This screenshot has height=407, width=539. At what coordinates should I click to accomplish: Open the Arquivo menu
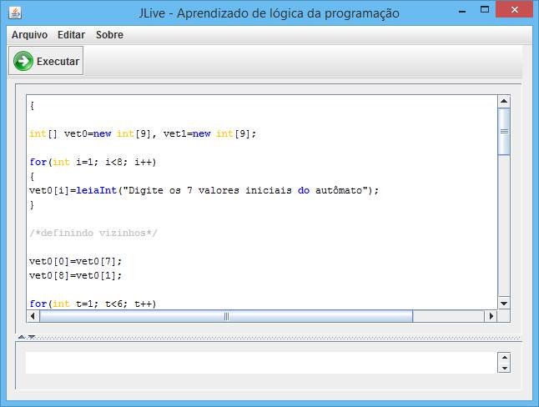(29, 35)
